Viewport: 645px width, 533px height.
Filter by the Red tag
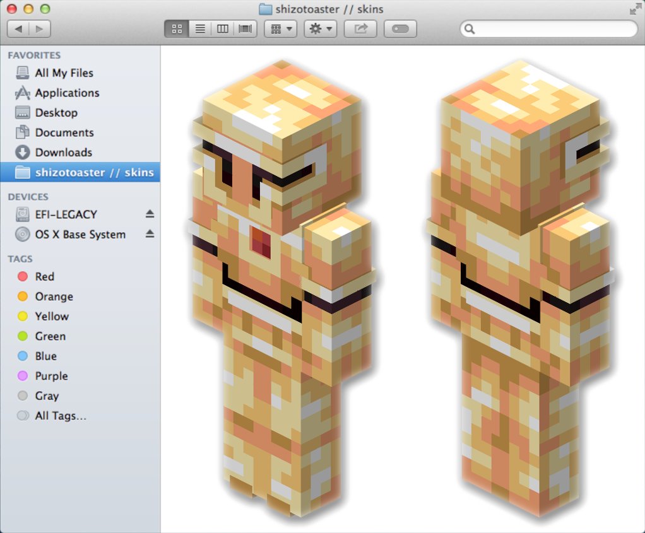pyautogui.click(x=80, y=276)
